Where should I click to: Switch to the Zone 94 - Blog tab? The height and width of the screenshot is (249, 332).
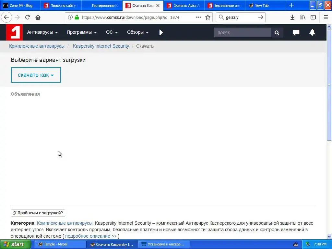[20, 6]
